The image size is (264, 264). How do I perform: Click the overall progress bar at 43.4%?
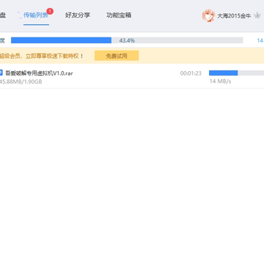pyautogui.click(x=127, y=40)
